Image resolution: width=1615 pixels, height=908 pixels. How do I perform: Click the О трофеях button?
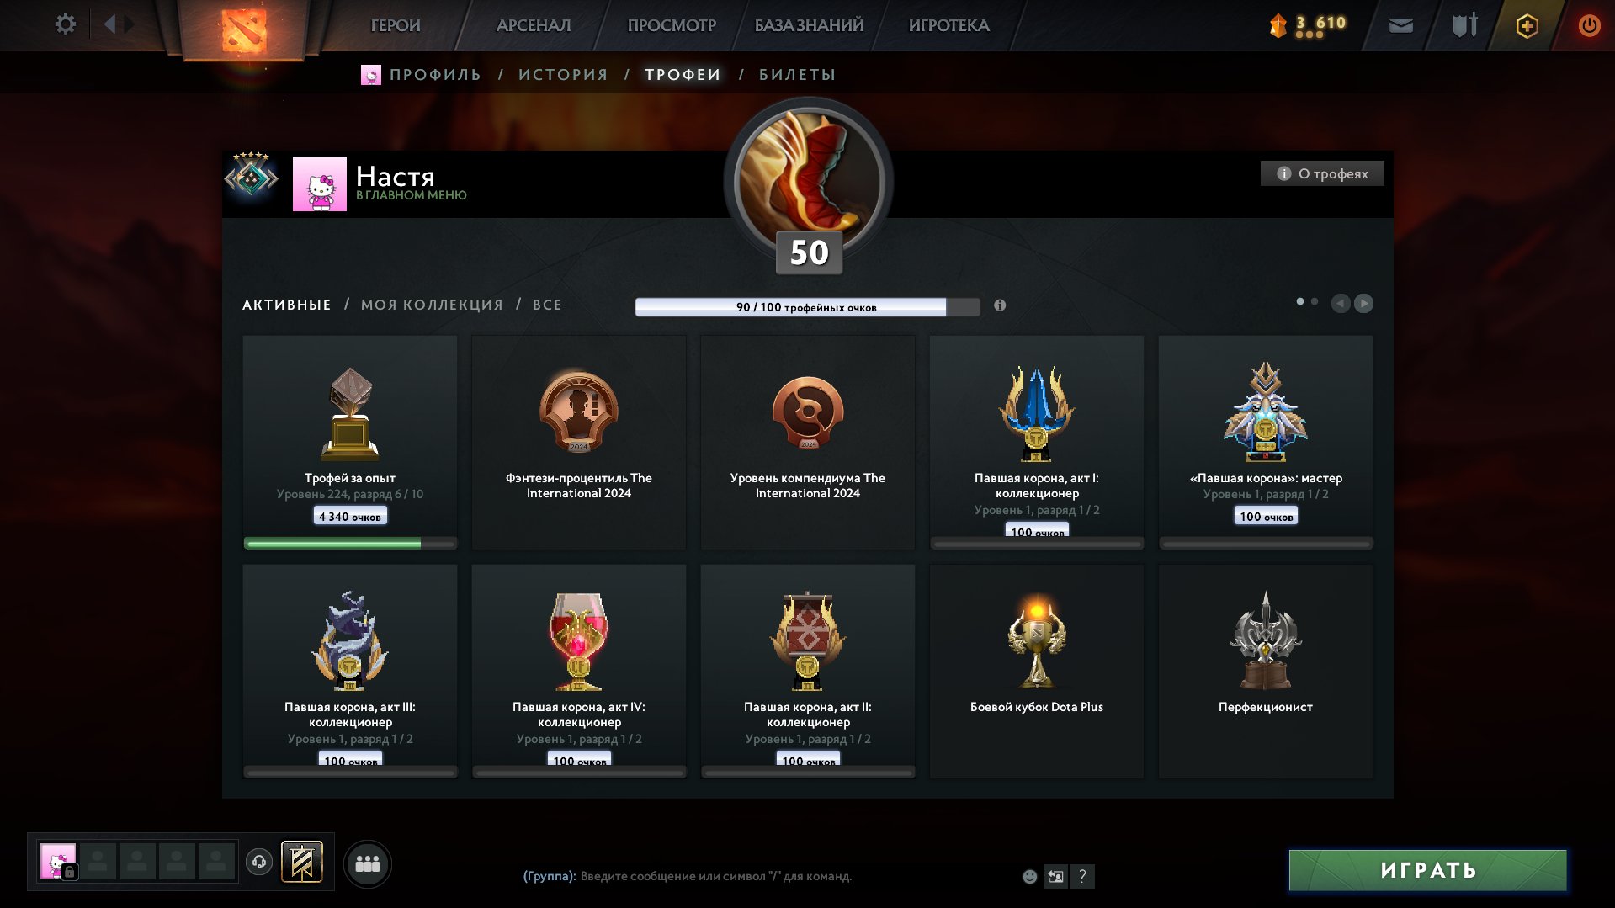click(x=1322, y=173)
